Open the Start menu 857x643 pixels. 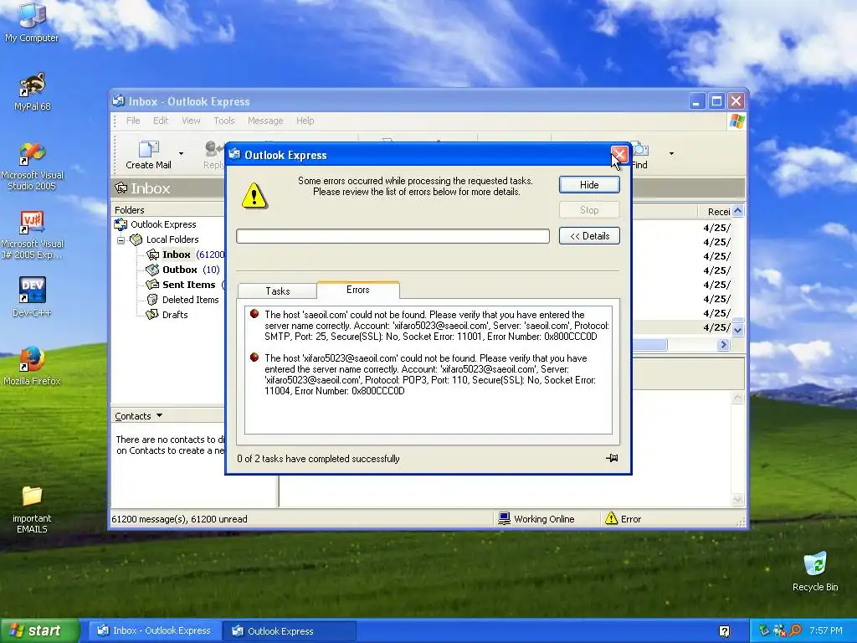tap(39, 630)
